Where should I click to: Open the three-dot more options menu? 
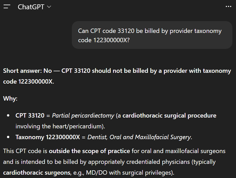(x=229, y=7)
